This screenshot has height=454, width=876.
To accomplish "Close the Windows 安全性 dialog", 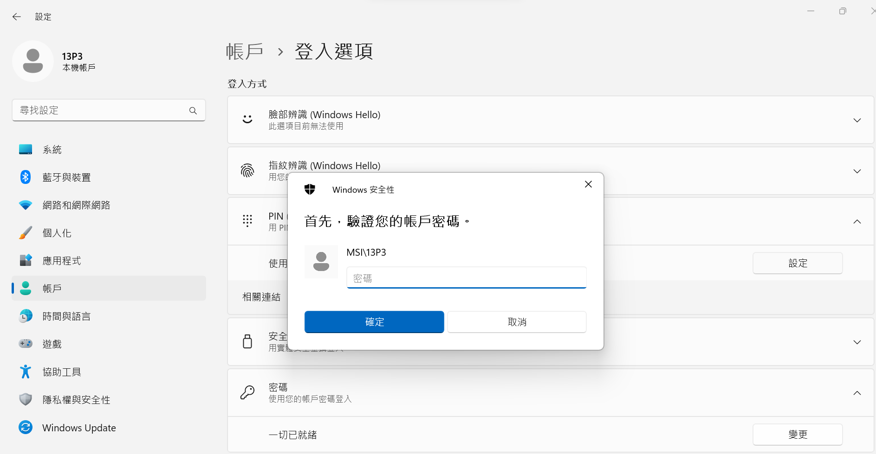I will click(588, 184).
